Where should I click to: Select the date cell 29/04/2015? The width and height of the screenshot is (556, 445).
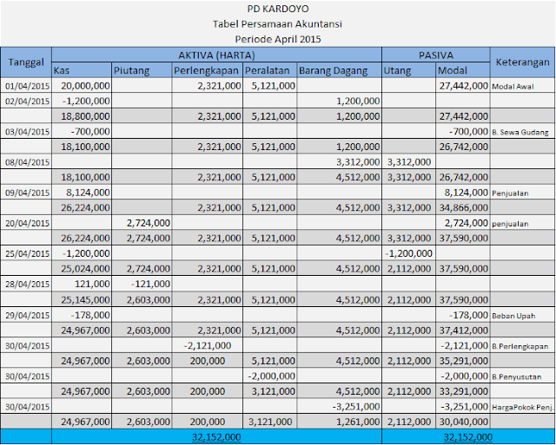click(27, 315)
